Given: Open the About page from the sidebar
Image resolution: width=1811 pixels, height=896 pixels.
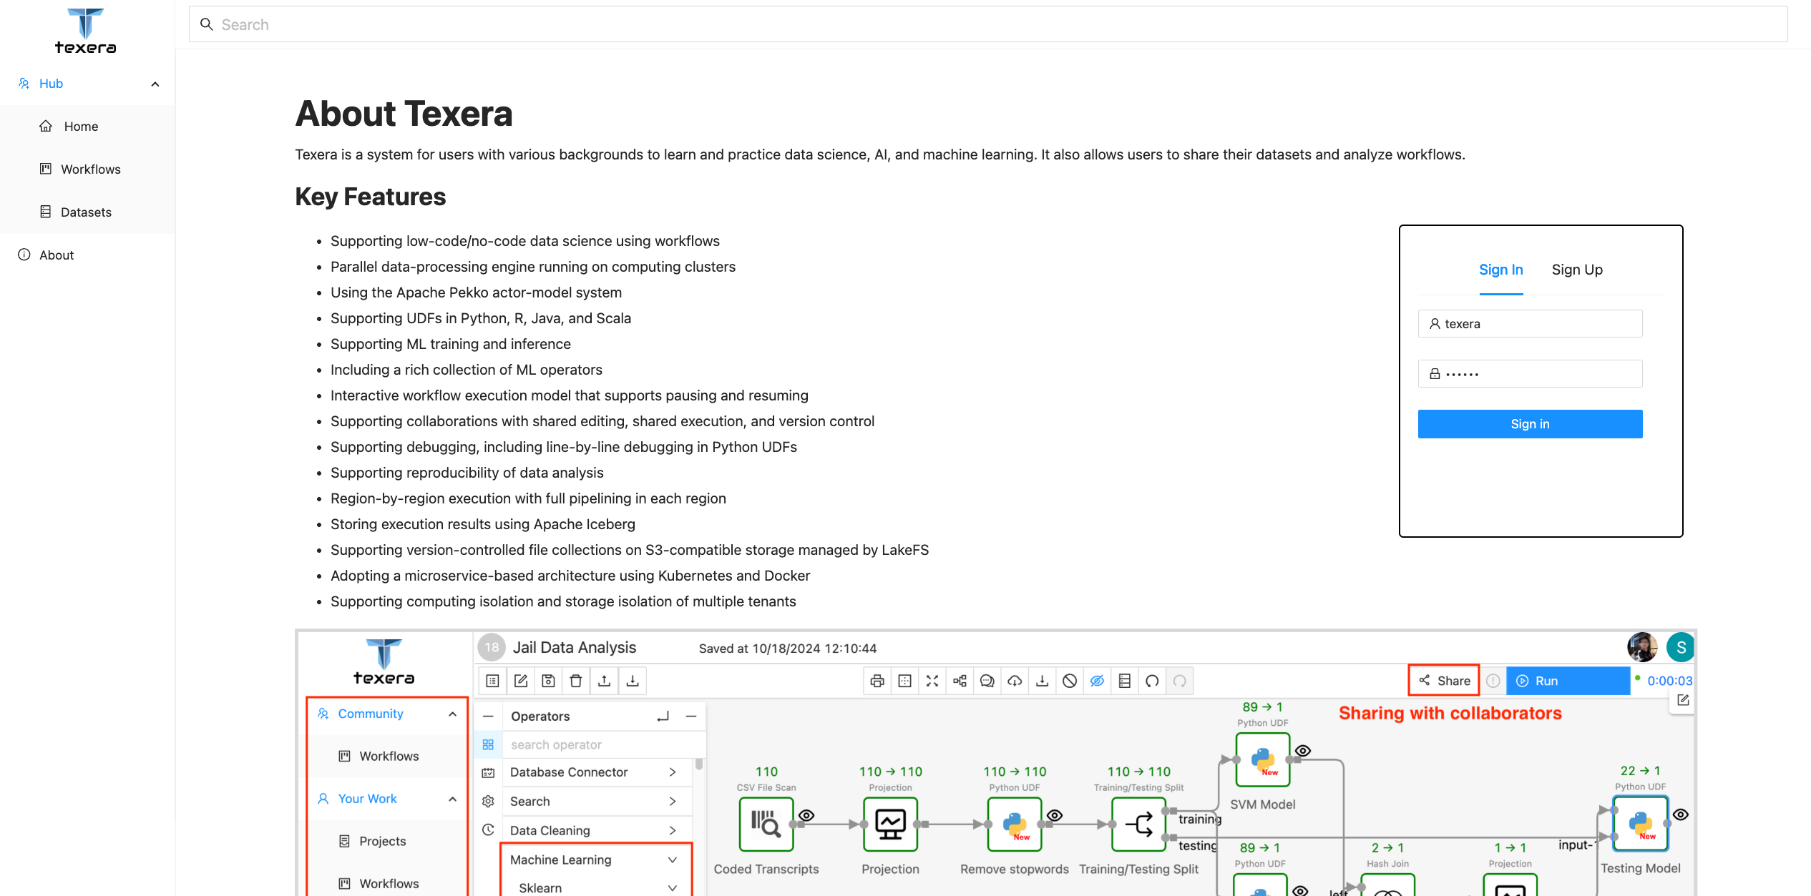Looking at the screenshot, I should click(87, 255).
